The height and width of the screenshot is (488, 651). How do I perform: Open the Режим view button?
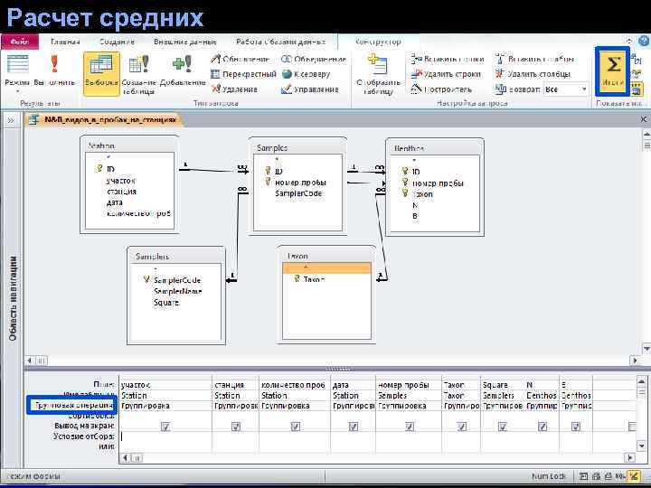[x=17, y=70]
